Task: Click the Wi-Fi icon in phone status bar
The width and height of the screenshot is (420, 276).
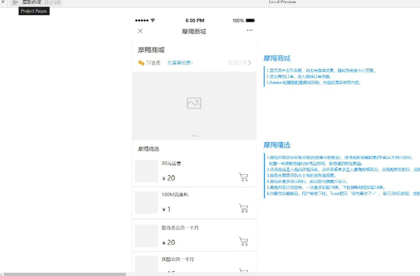Action: 153,20
